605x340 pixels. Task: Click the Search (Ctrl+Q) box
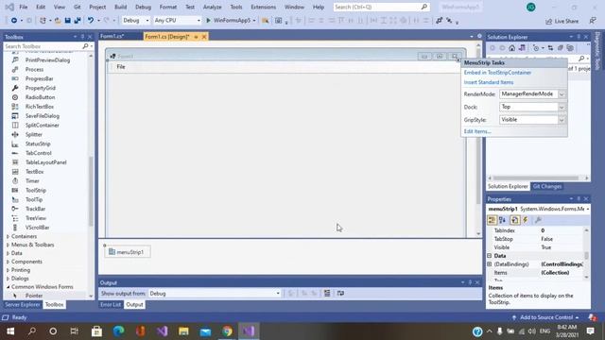pyautogui.click(x=381, y=7)
